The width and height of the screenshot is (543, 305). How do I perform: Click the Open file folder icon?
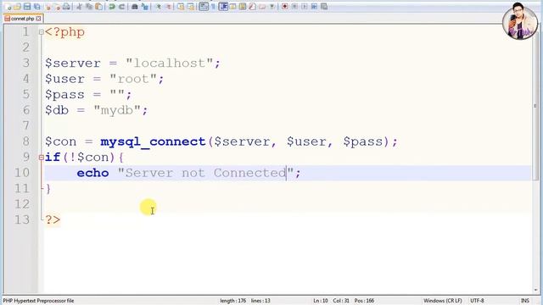[18, 7]
